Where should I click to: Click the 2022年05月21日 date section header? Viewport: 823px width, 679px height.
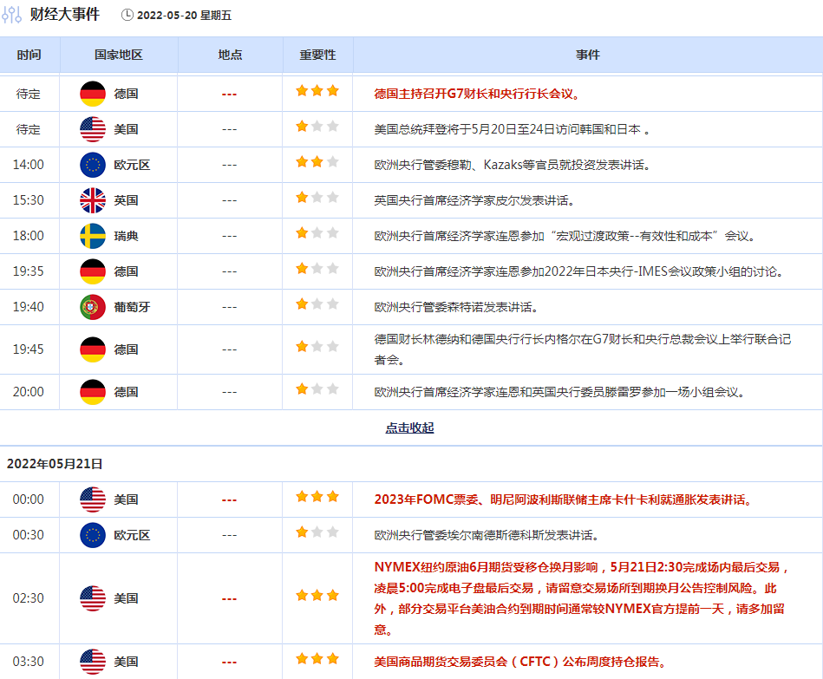55,464
